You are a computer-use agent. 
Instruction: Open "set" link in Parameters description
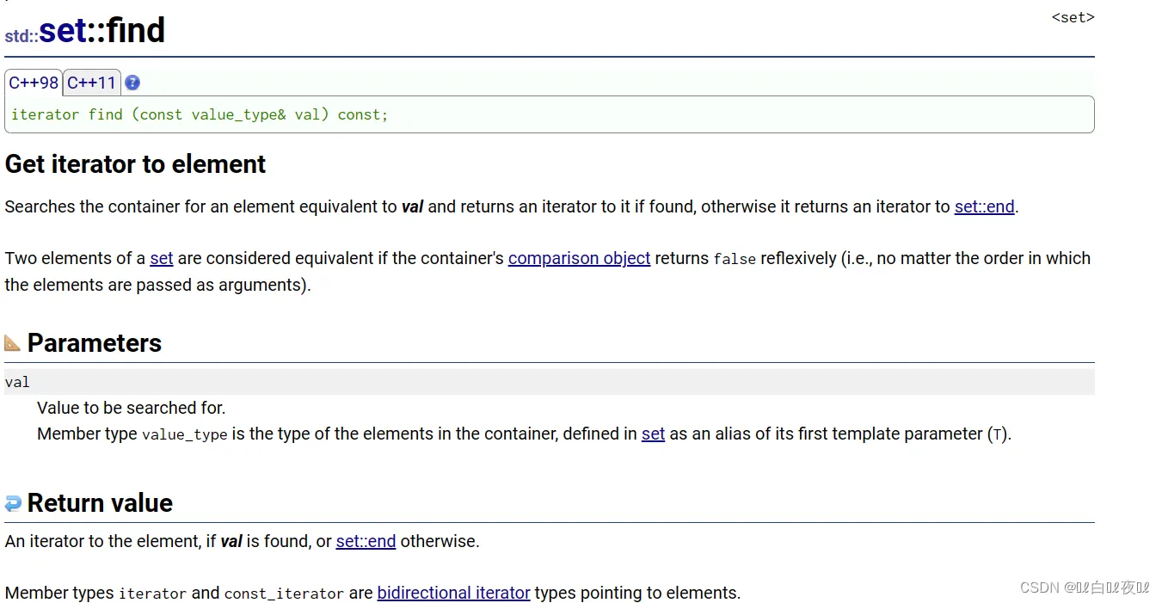pos(653,434)
